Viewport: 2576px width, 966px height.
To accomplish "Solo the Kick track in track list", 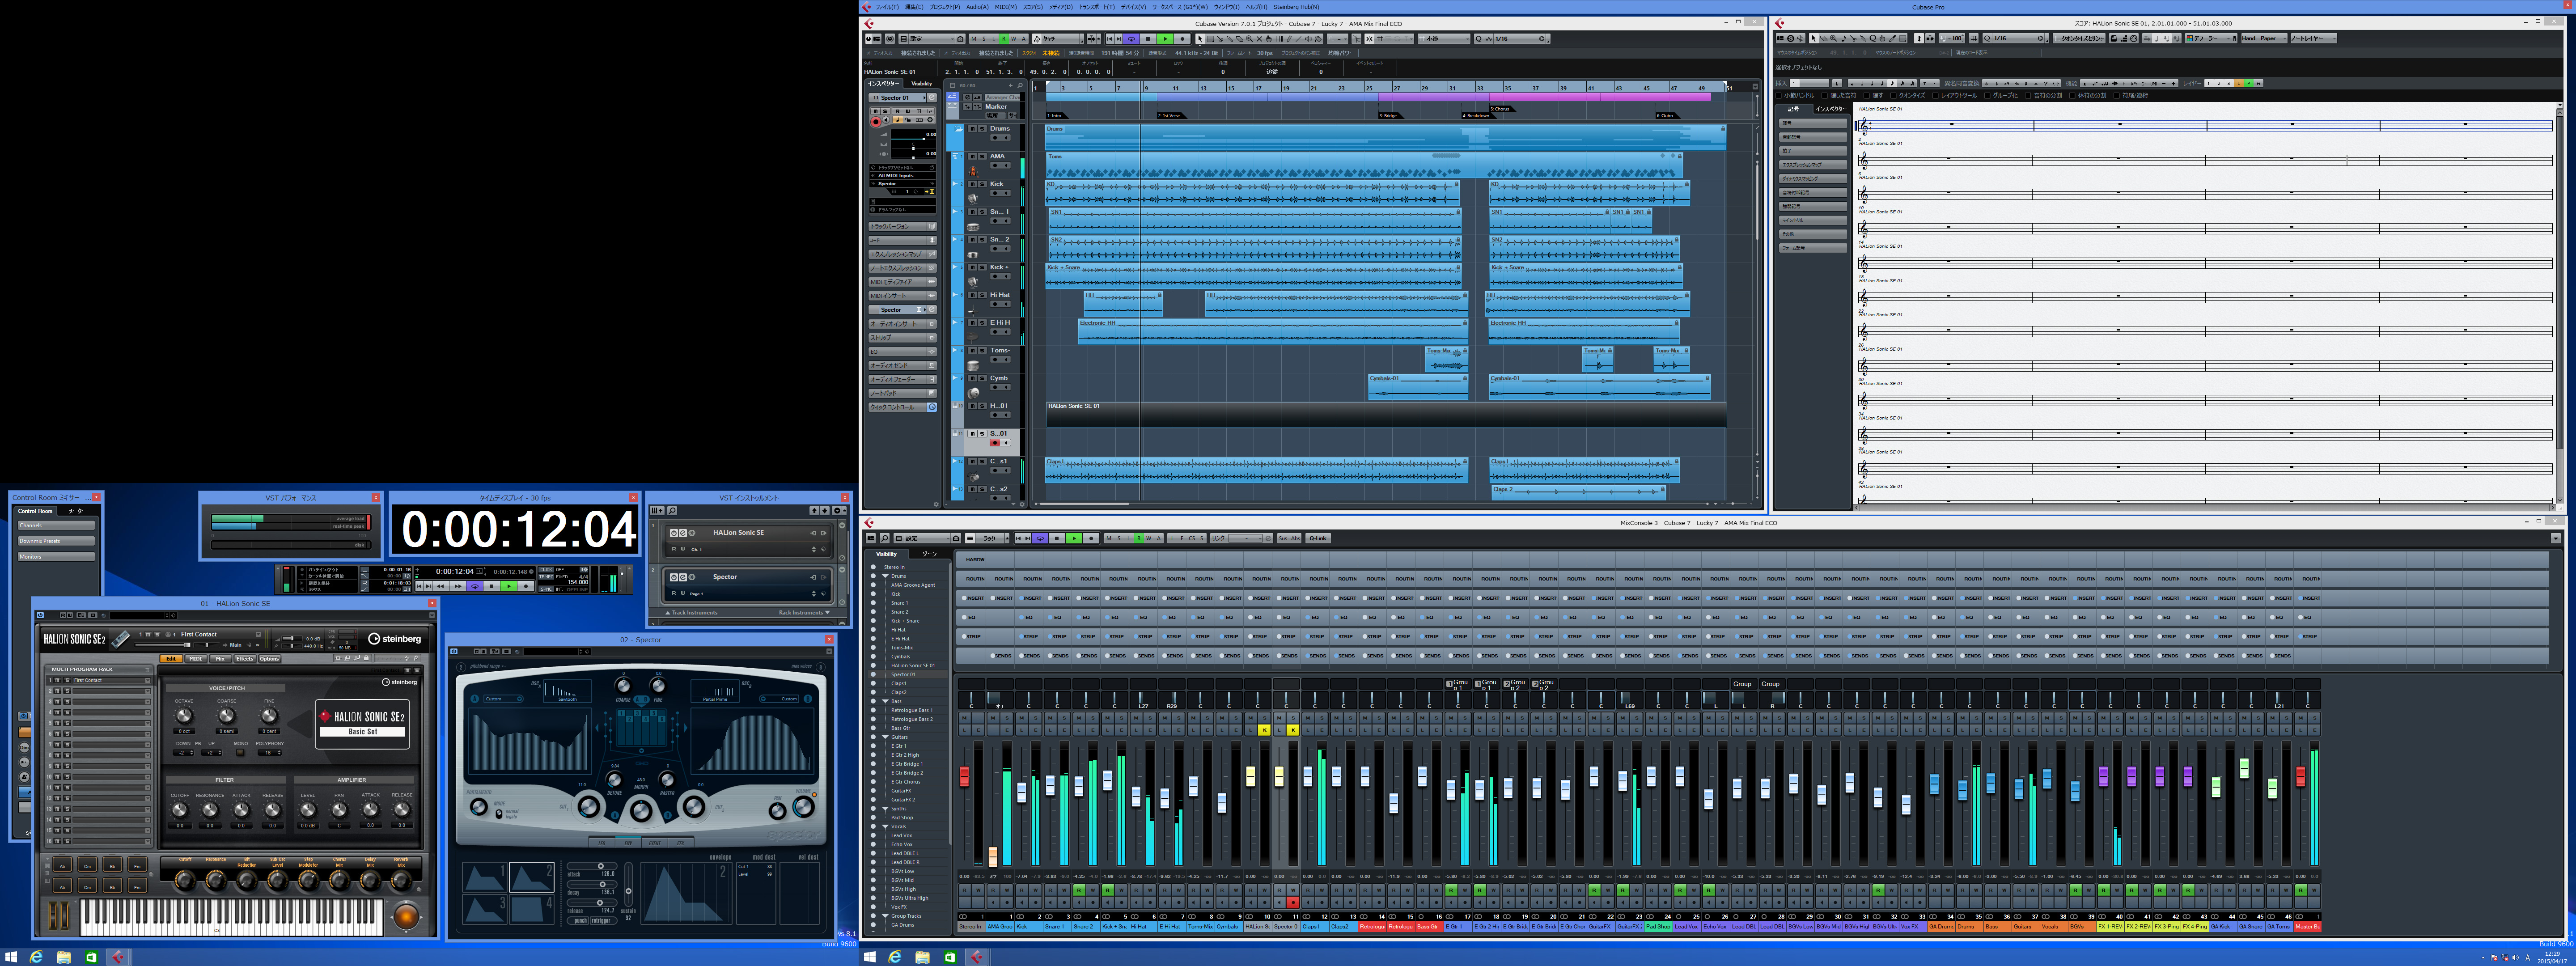I will pyautogui.click(x=982, y=184).
